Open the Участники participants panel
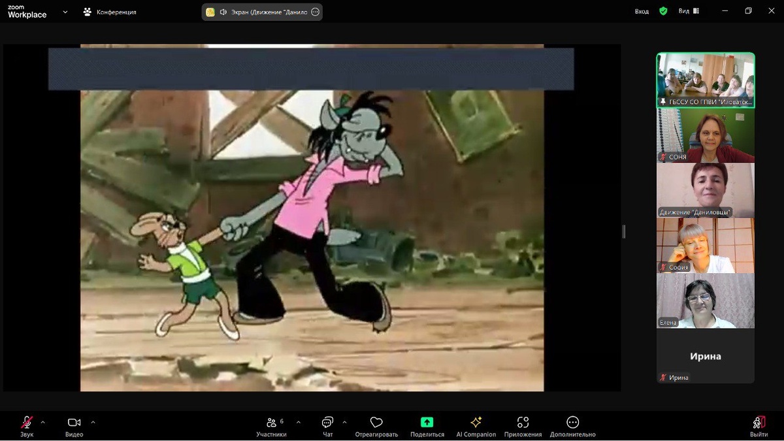This screenshot has height=441, width=784. [271, 427]
